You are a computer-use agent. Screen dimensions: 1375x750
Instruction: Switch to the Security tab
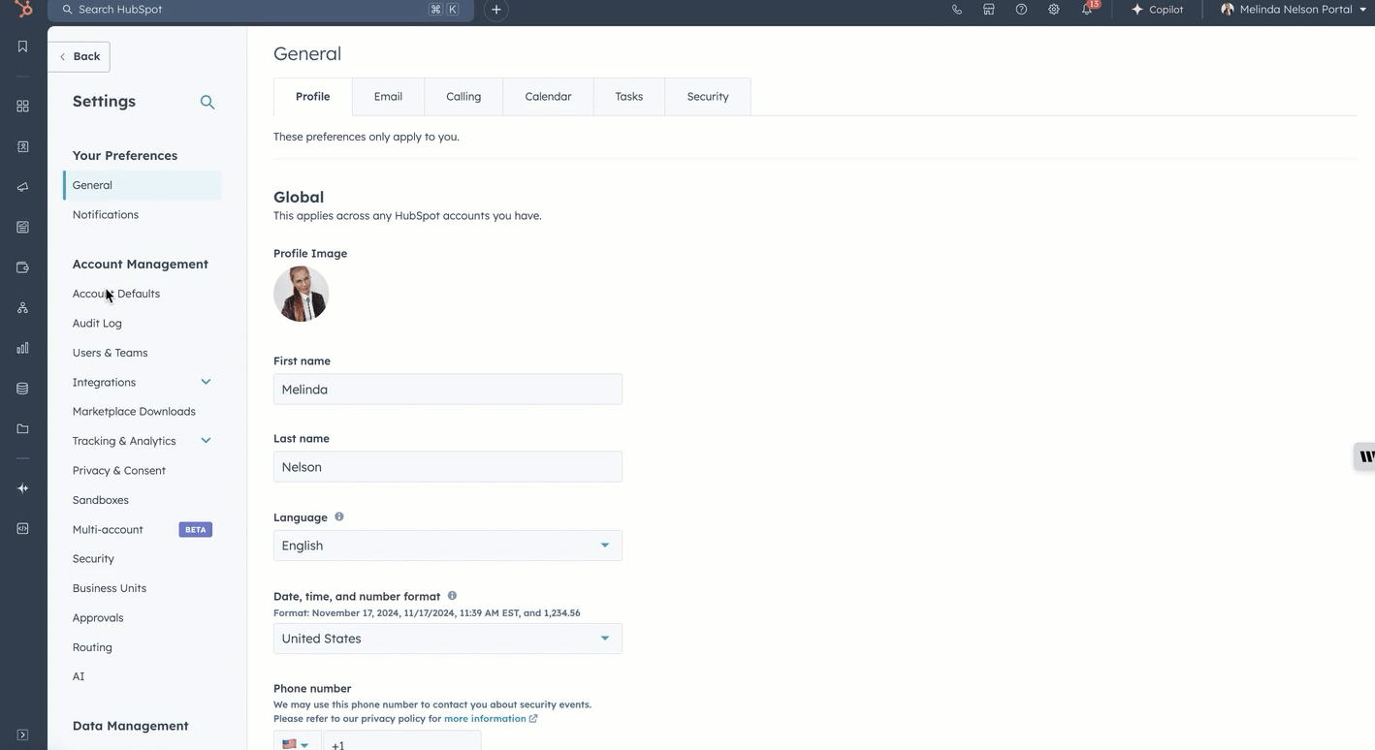(707, 97)
